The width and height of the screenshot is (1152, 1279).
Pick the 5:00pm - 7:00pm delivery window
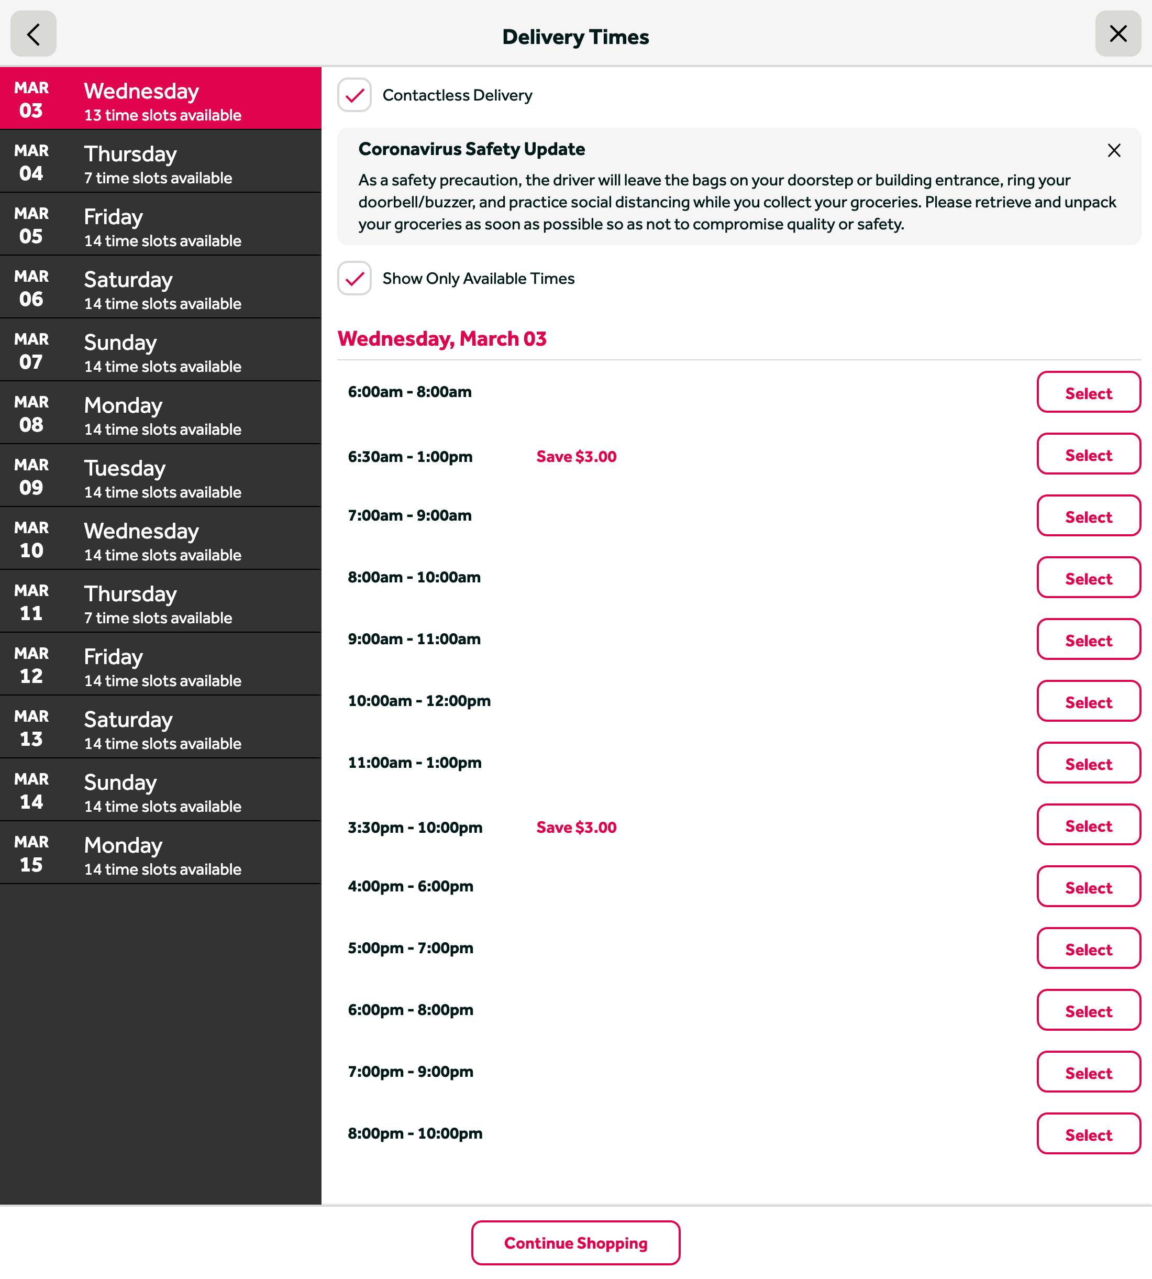(1088, 949)
